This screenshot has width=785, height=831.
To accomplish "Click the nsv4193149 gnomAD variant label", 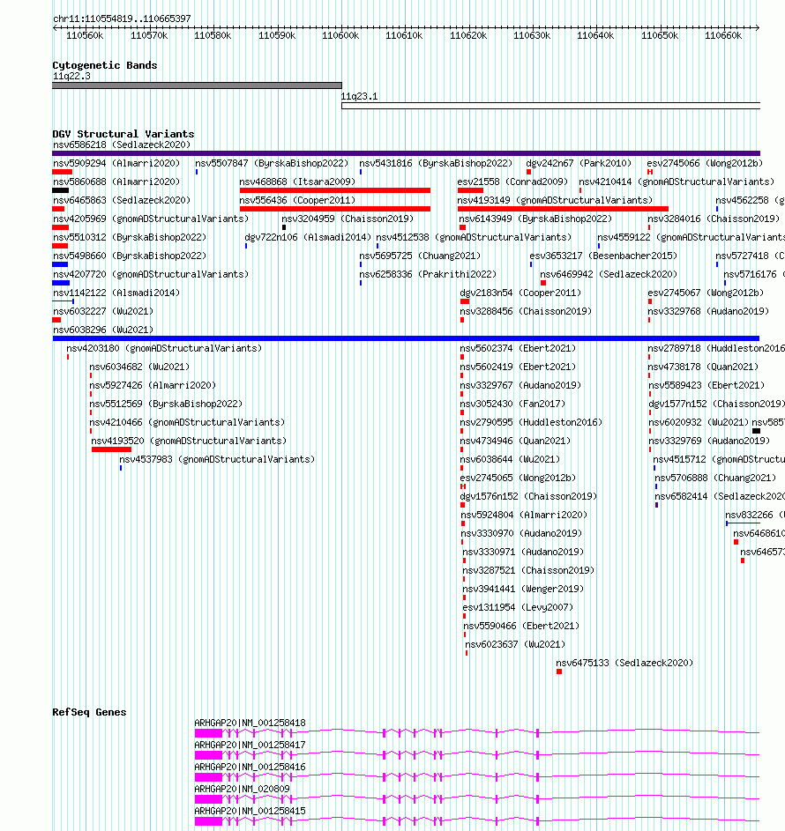I will (x=555, y=200).
